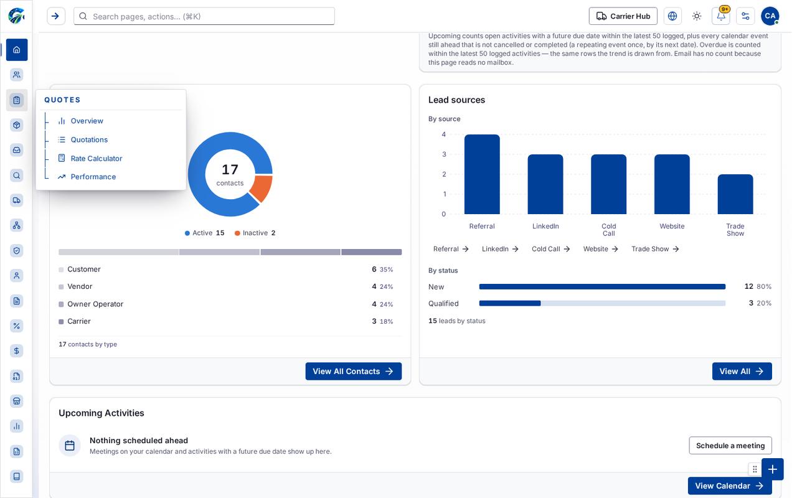Follow the Referral source link

(x=451, y=249)
